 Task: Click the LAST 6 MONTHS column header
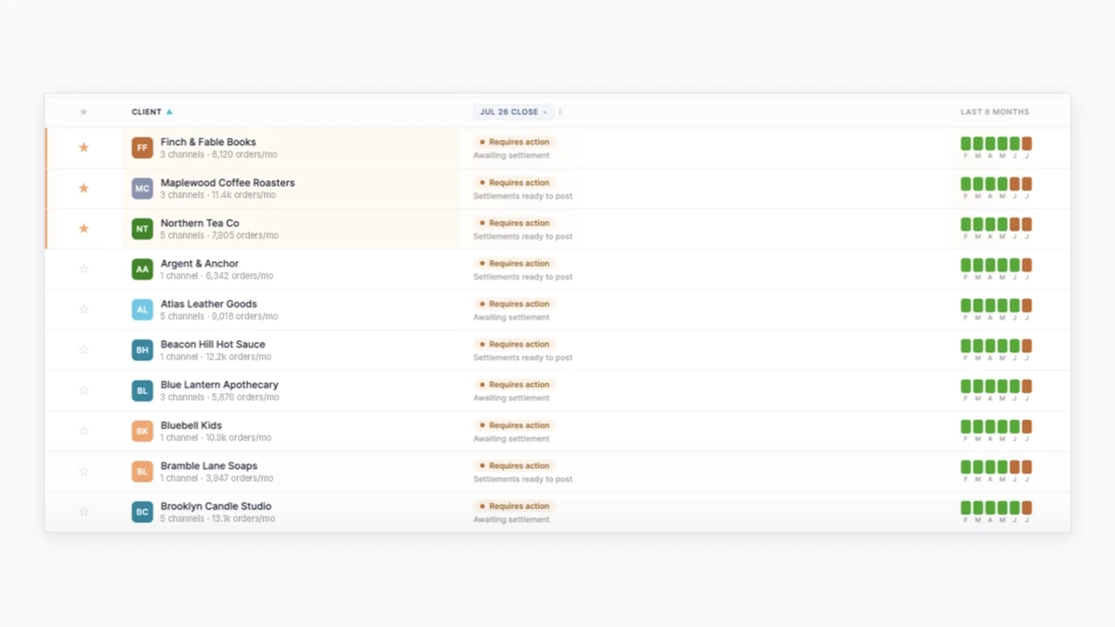point(995,111)
